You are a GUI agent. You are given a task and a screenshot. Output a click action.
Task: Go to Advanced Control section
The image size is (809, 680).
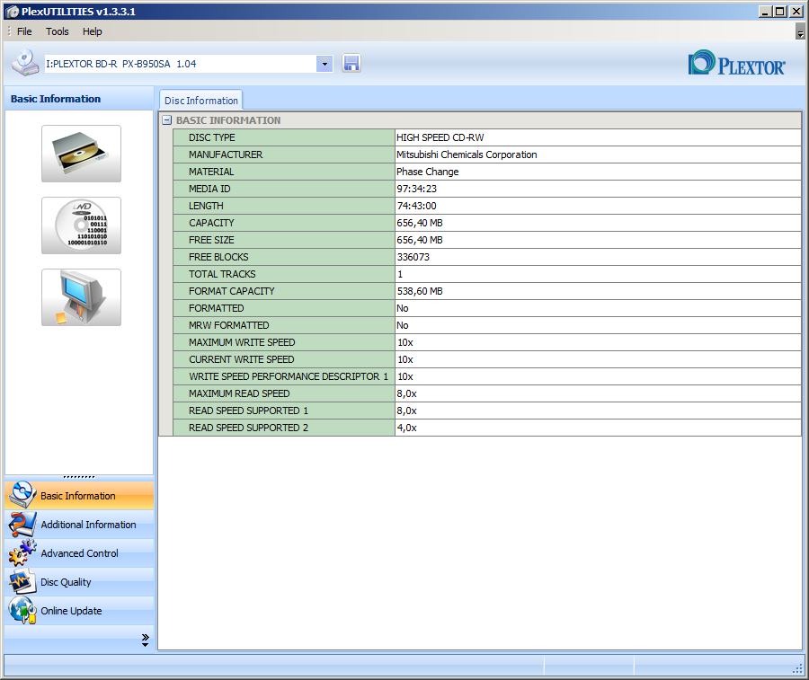click(79, 553)
